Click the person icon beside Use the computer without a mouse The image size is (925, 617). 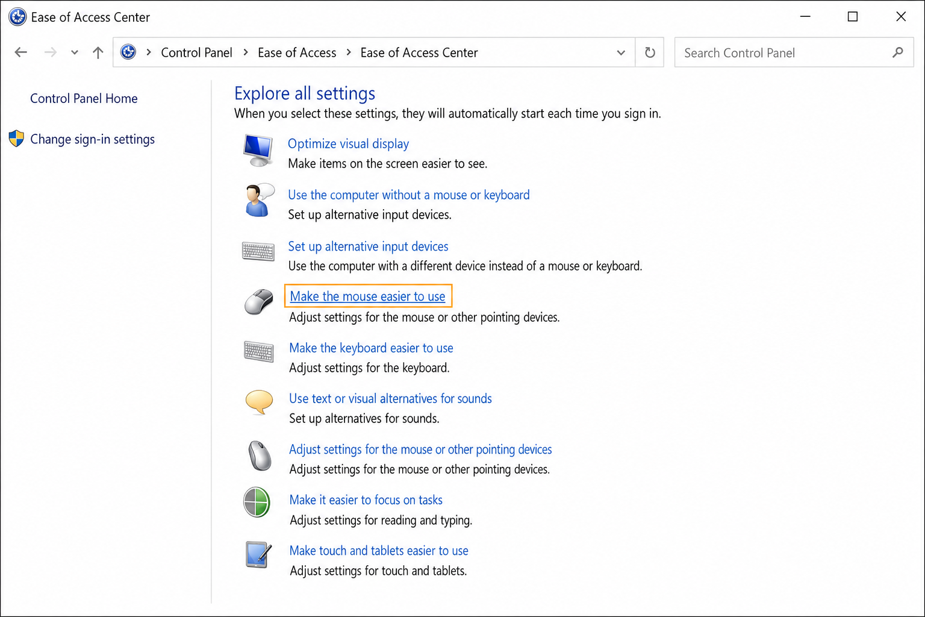click(x=260, y=200)
